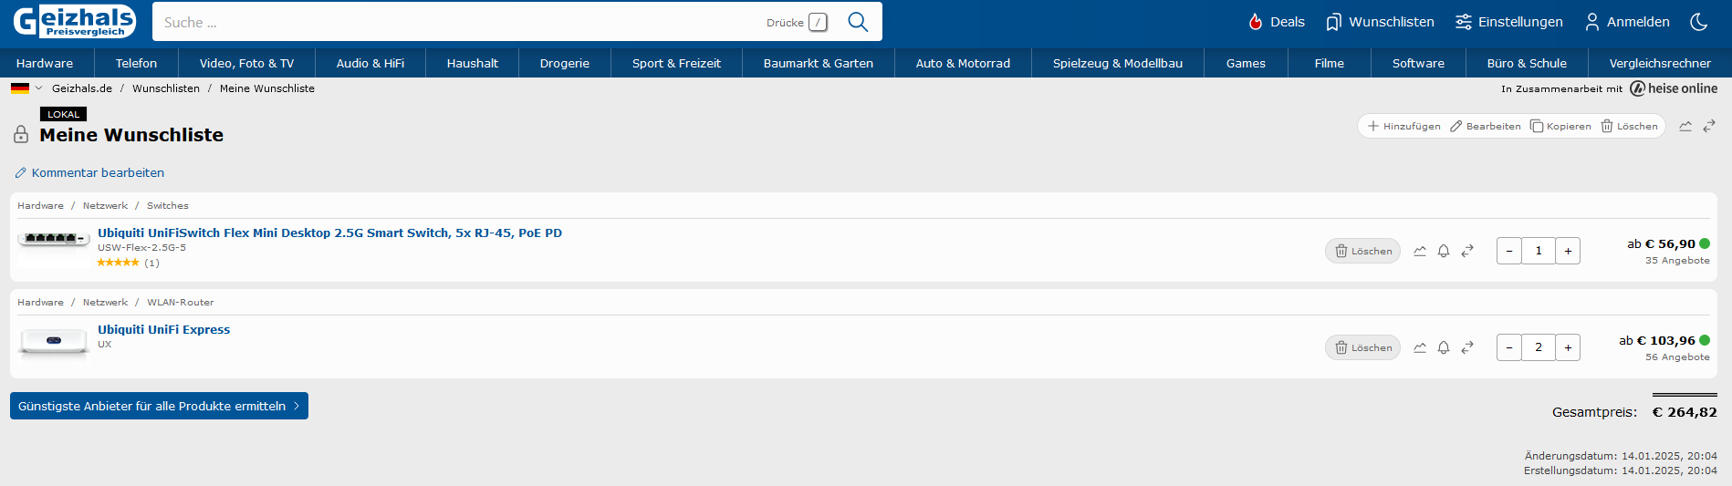Image resolution: width=1732 pixels, height=486 pixels.
Task: Open the Ubiquiti UniFiSwitch Flex Mini product link
Action: pyautogui.click(x=329, y=233)
